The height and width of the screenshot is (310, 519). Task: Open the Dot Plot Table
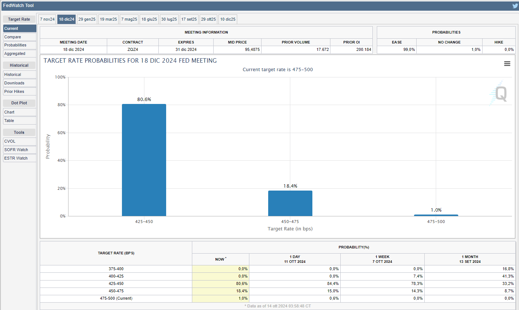[x=20, y=121]
